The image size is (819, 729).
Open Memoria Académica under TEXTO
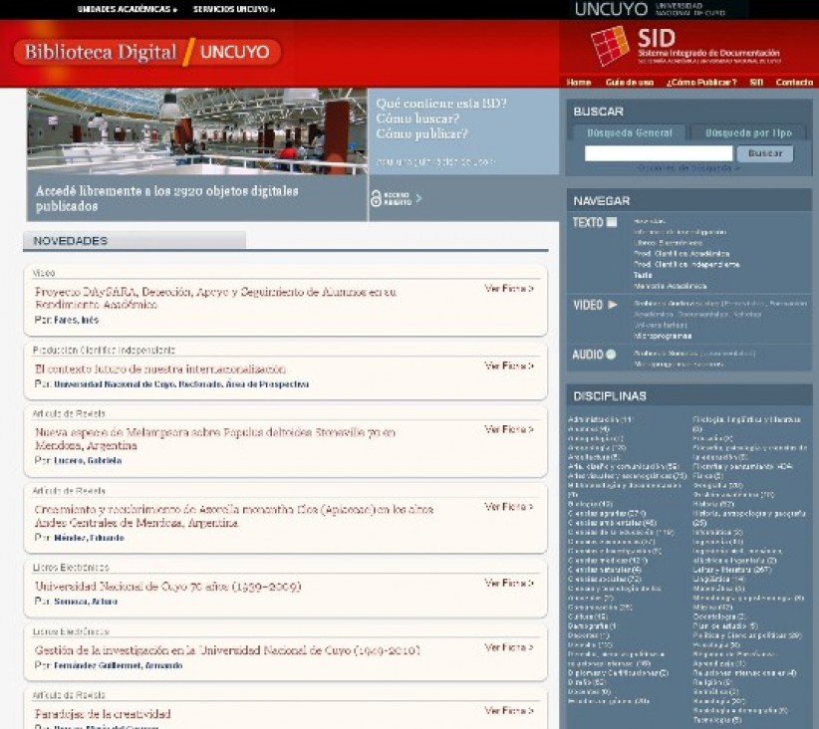click(x=671, y=286)
